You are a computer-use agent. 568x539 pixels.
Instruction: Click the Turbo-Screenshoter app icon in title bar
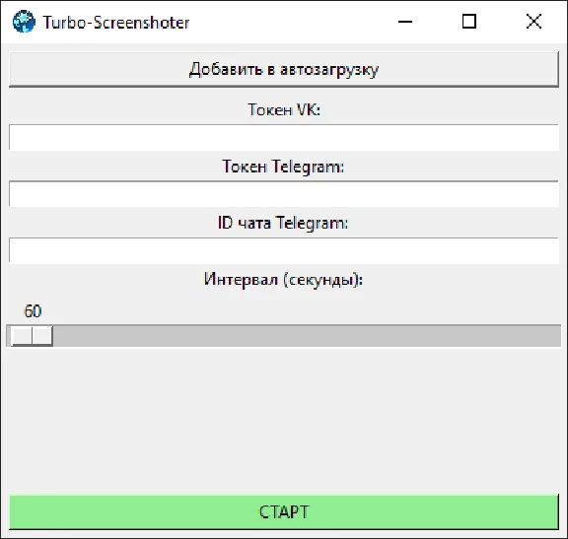(24, 22)
